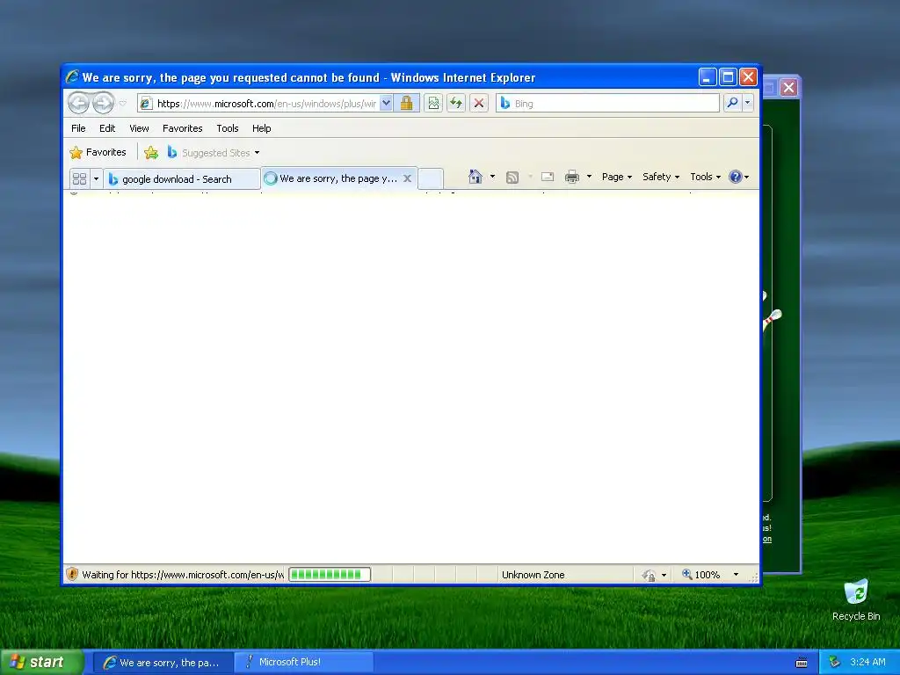900x675 pixels.
Task: Open a new blank tab
Action: [431, 178]
